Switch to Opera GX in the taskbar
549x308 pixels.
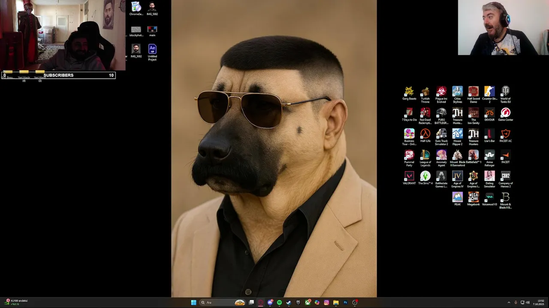[261, 302]
